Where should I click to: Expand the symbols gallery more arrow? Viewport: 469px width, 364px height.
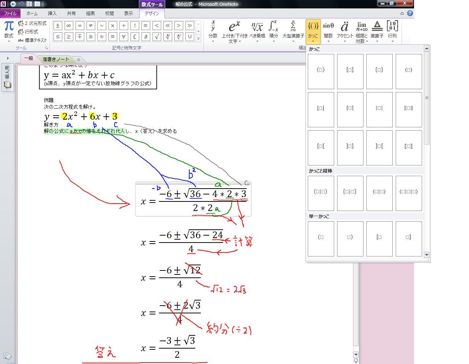pyautogui.click(x=198, y=38)
